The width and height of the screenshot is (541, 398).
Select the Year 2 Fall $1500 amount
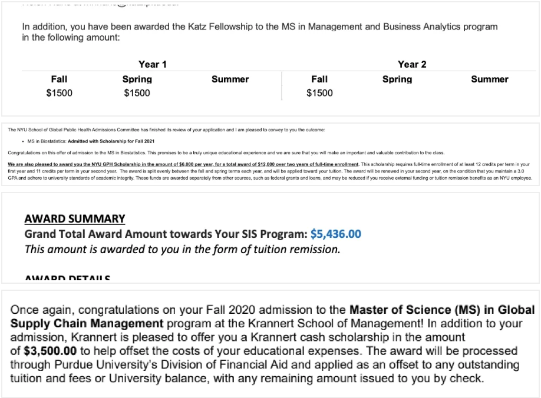[319, 93]
